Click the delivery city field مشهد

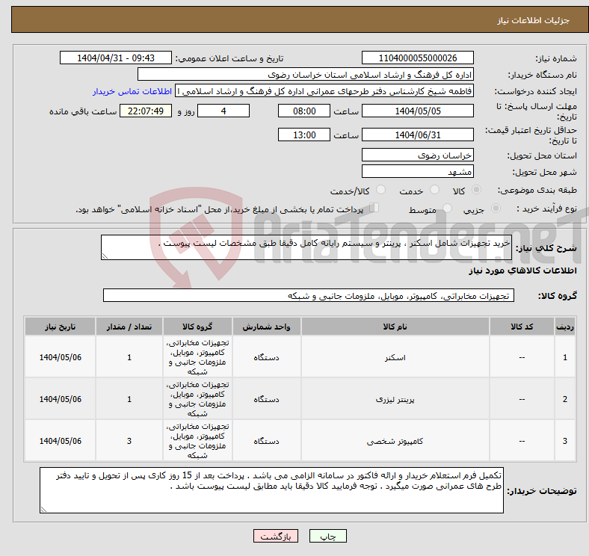pyautogui.click(x=417, y=172)
